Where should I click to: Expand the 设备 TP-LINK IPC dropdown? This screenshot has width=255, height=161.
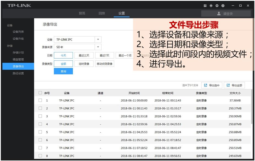tap(98, 40)
